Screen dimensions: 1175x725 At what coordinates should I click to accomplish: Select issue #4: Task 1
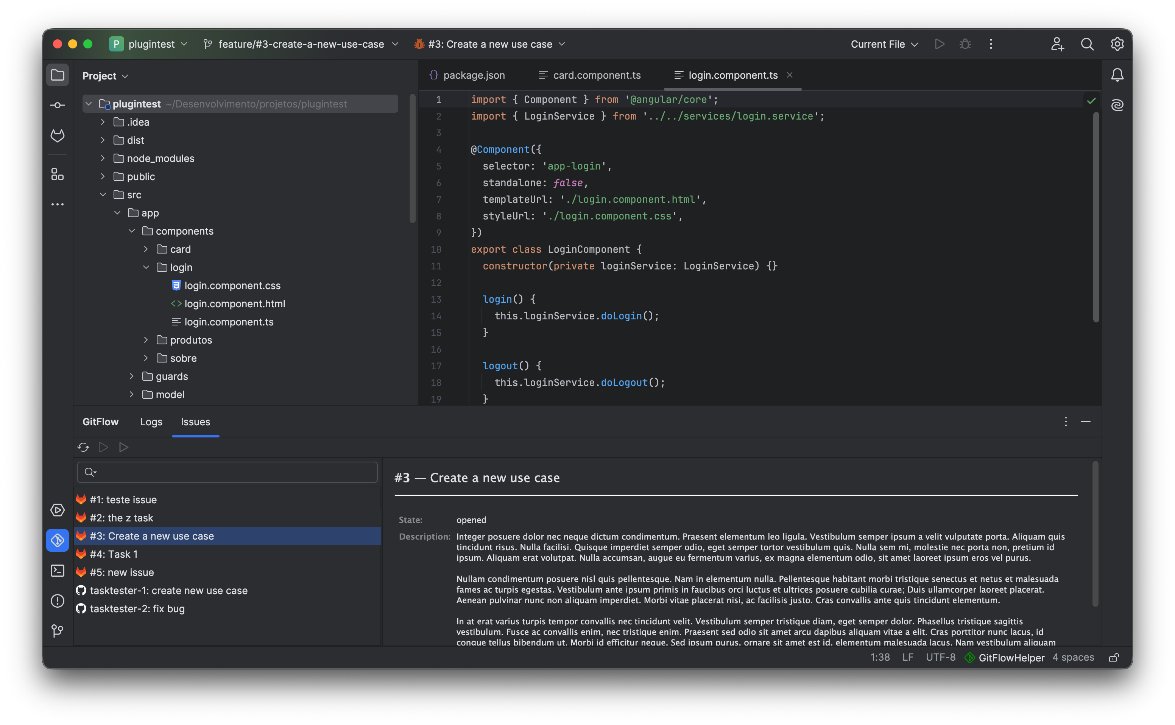(228, 554)
